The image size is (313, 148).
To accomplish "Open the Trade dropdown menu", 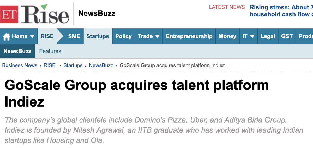I will 149,36.
